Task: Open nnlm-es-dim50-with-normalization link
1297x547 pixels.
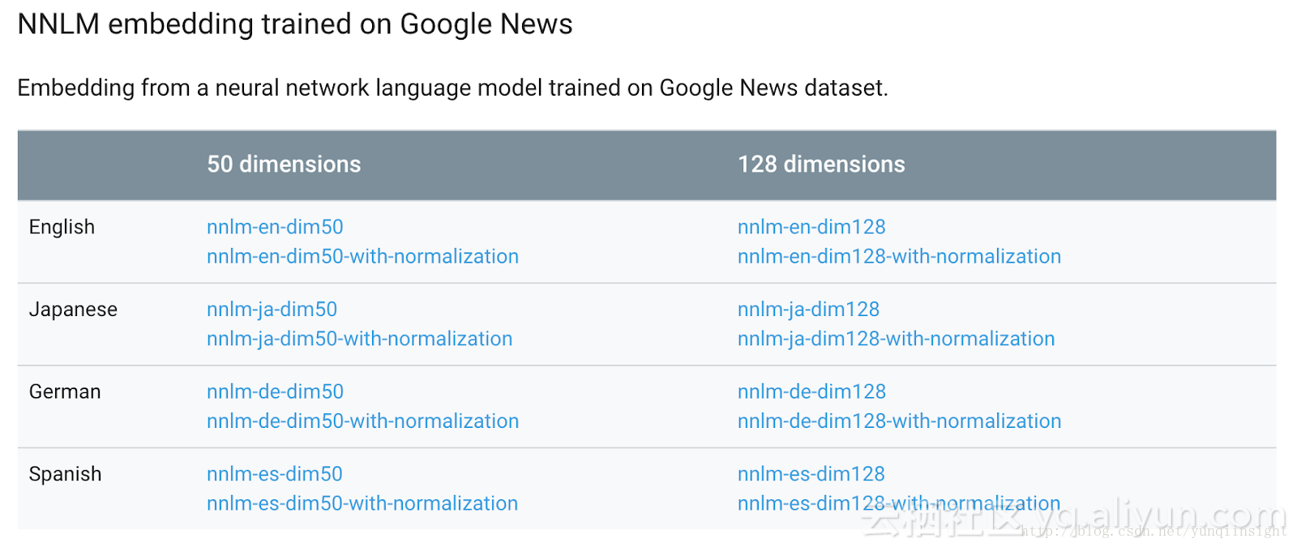Action: pyautogui.click(x=362, y=503)
